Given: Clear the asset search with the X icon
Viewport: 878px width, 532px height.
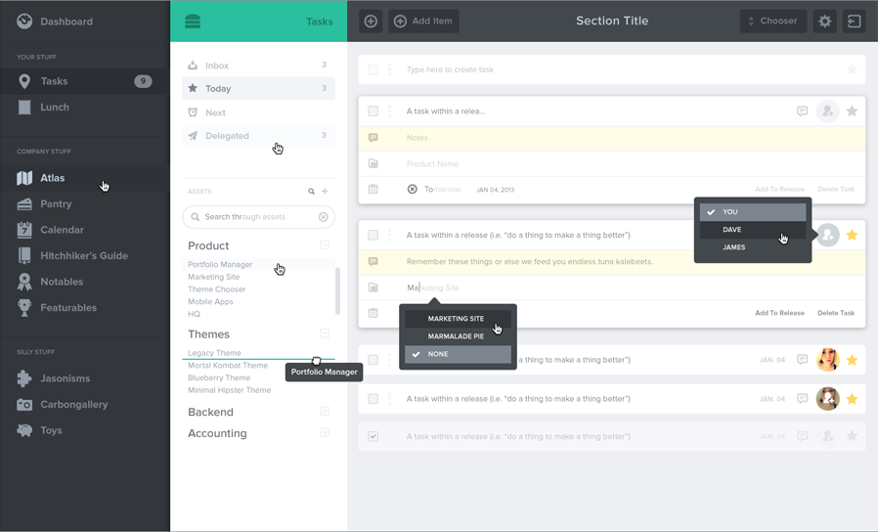Looking at the screenshot, I should tap(324, 217).
